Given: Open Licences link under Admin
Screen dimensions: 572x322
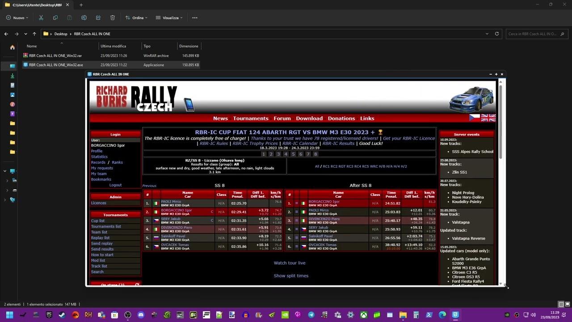Looking at the screenshot, I should click(x=99, y=203).
